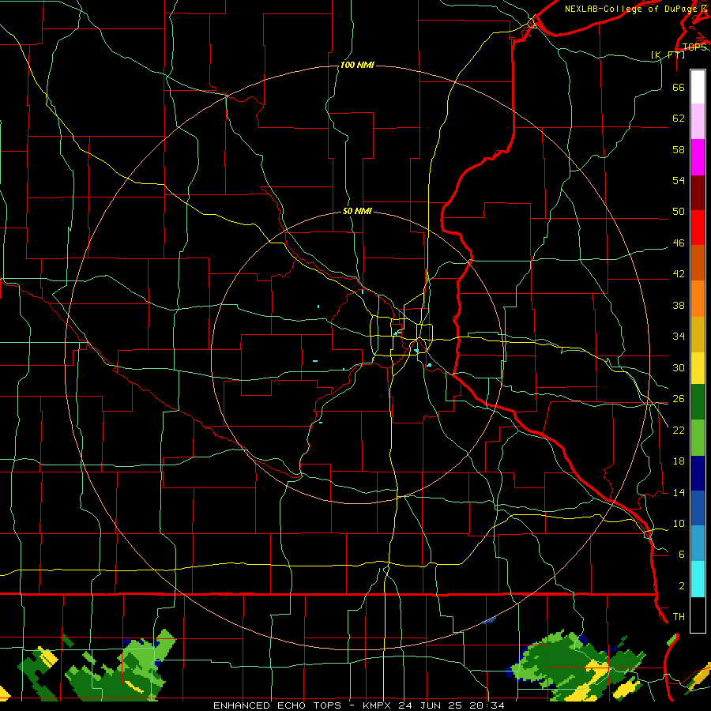Image resolution: width=711 pixels, height=711 pixels.
Task: Click the cyan legend swatch
Action: 698,579
